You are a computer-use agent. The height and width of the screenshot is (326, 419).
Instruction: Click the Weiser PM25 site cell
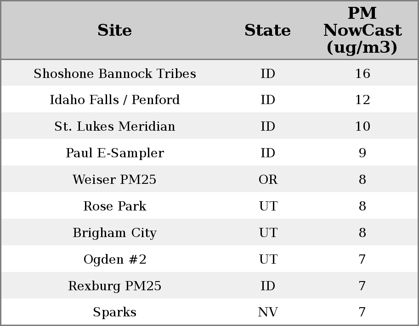click(115, 180)
